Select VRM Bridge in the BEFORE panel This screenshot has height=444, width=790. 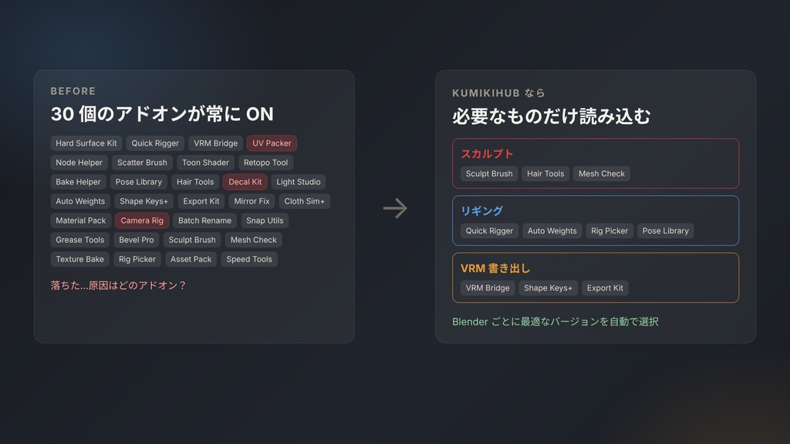(x=216, y=143)
